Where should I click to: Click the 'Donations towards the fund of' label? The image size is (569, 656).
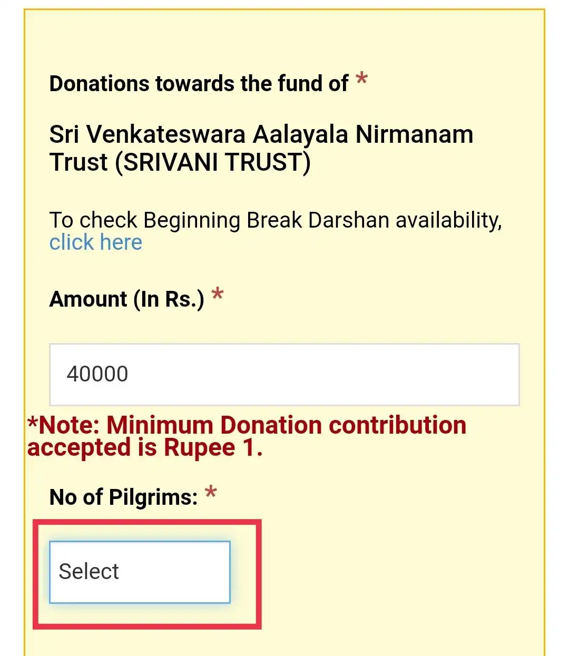coord(199,84)
